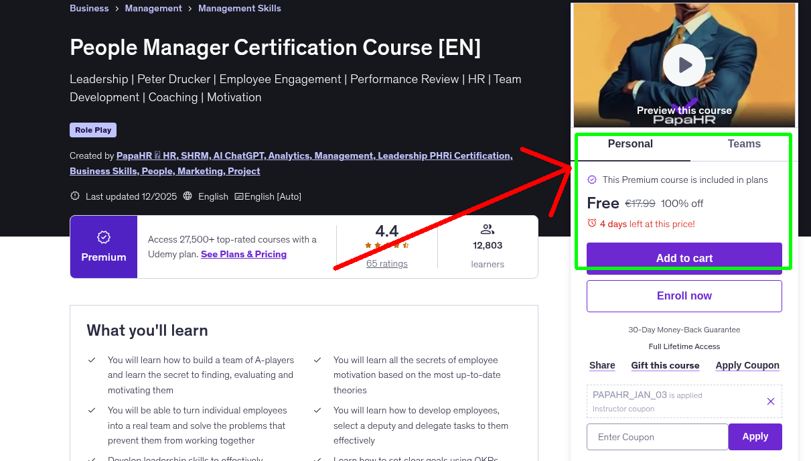
Task: Click the Add to cart button
Action: (x=684, y=258)
